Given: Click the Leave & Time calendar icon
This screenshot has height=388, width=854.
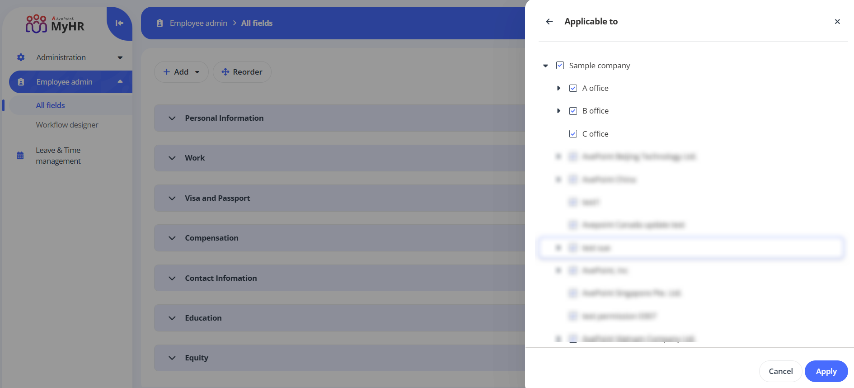Looking at the screenshot, I should click(x=20, y=156).
